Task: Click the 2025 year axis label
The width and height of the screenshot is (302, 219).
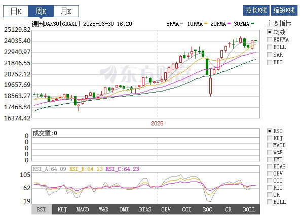Action: click(x=157, y=123)
